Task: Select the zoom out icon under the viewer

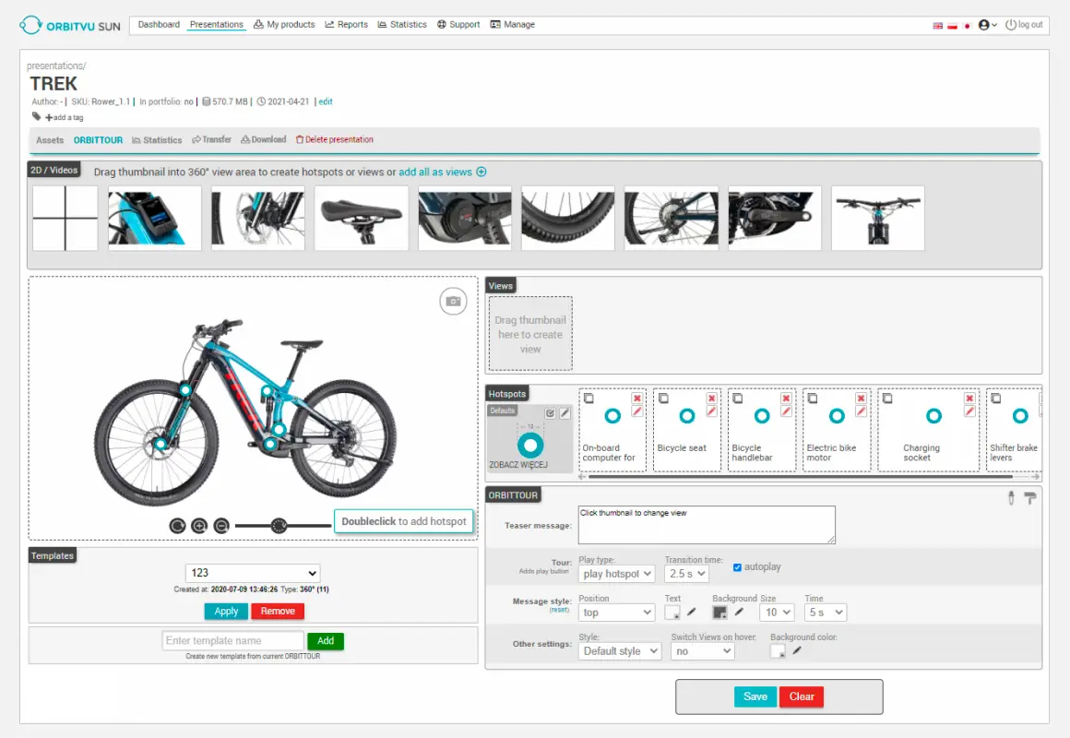Action: [x=221, y=525]
